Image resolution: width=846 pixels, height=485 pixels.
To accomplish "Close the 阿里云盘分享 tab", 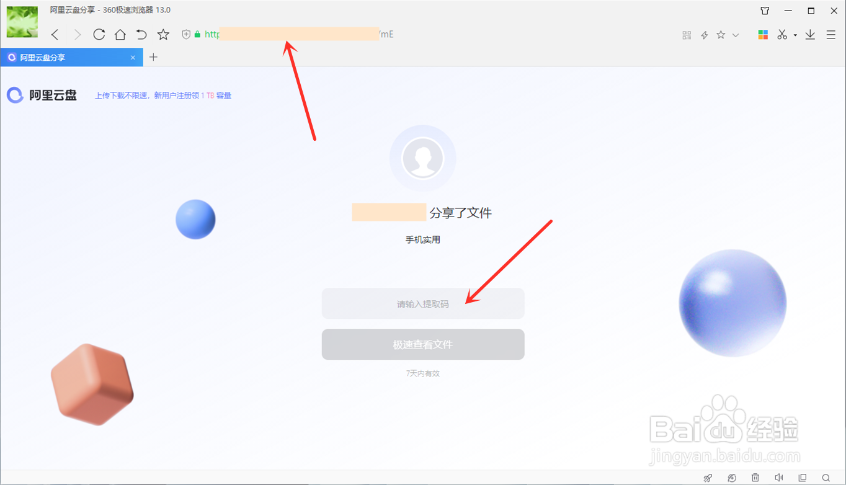I will tap(133, 58).
